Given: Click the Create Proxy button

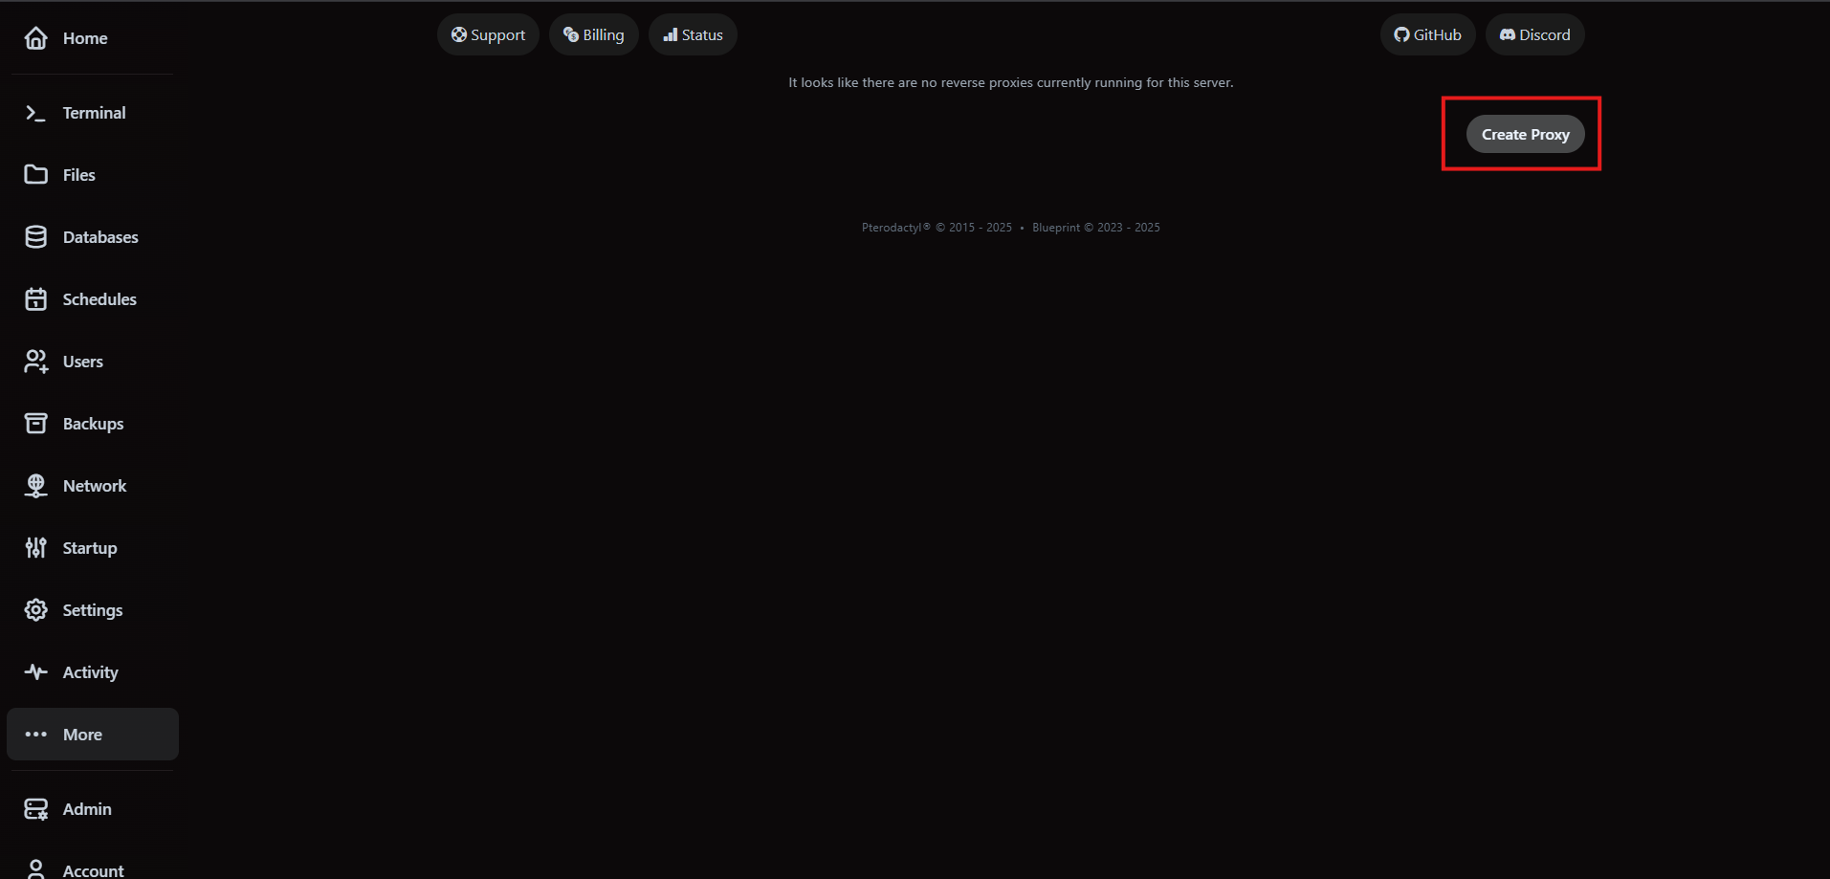Looking at the screenshot, I should coord(1525,134).
